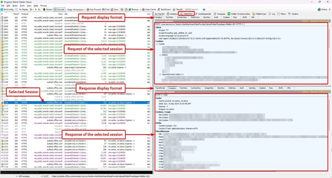The width and height of the screenshot is (332, 178).
Task: Click the timer clock toolbar icon
Action: [x=126, y=9]
